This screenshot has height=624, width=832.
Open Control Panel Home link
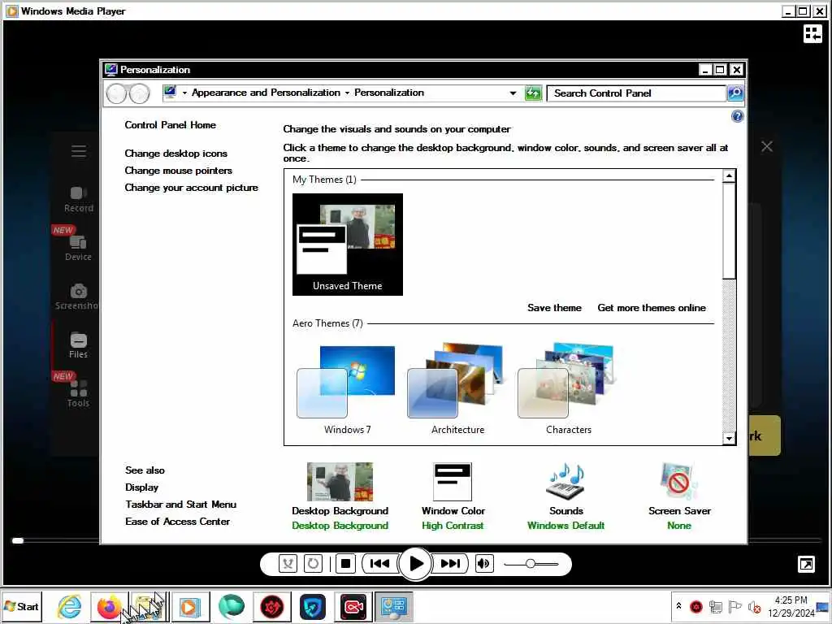(171, 124)
